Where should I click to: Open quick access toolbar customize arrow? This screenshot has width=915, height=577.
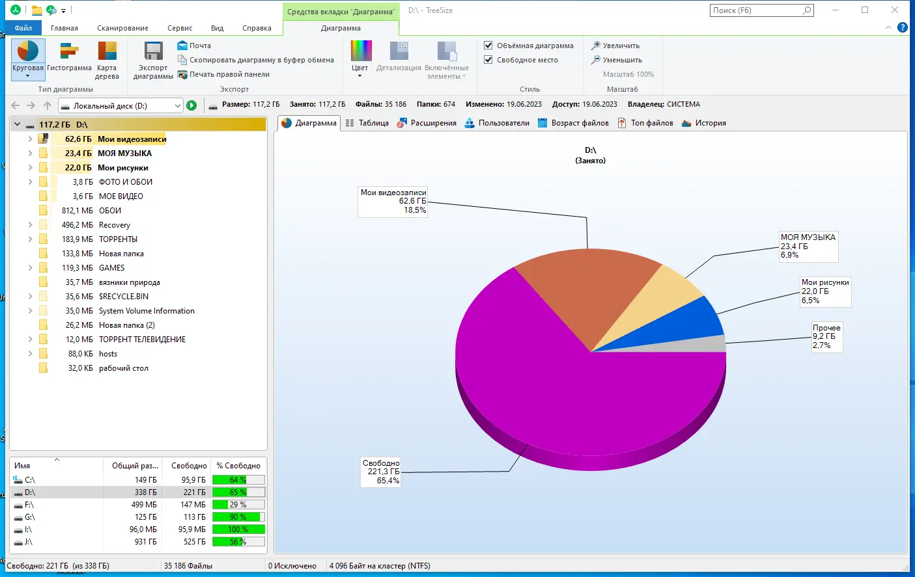click(x=63, y=10)
